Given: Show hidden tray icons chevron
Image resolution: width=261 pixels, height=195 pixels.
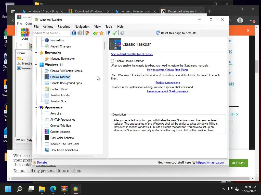Looking at the screenshot, I should [x=223, y=189].
